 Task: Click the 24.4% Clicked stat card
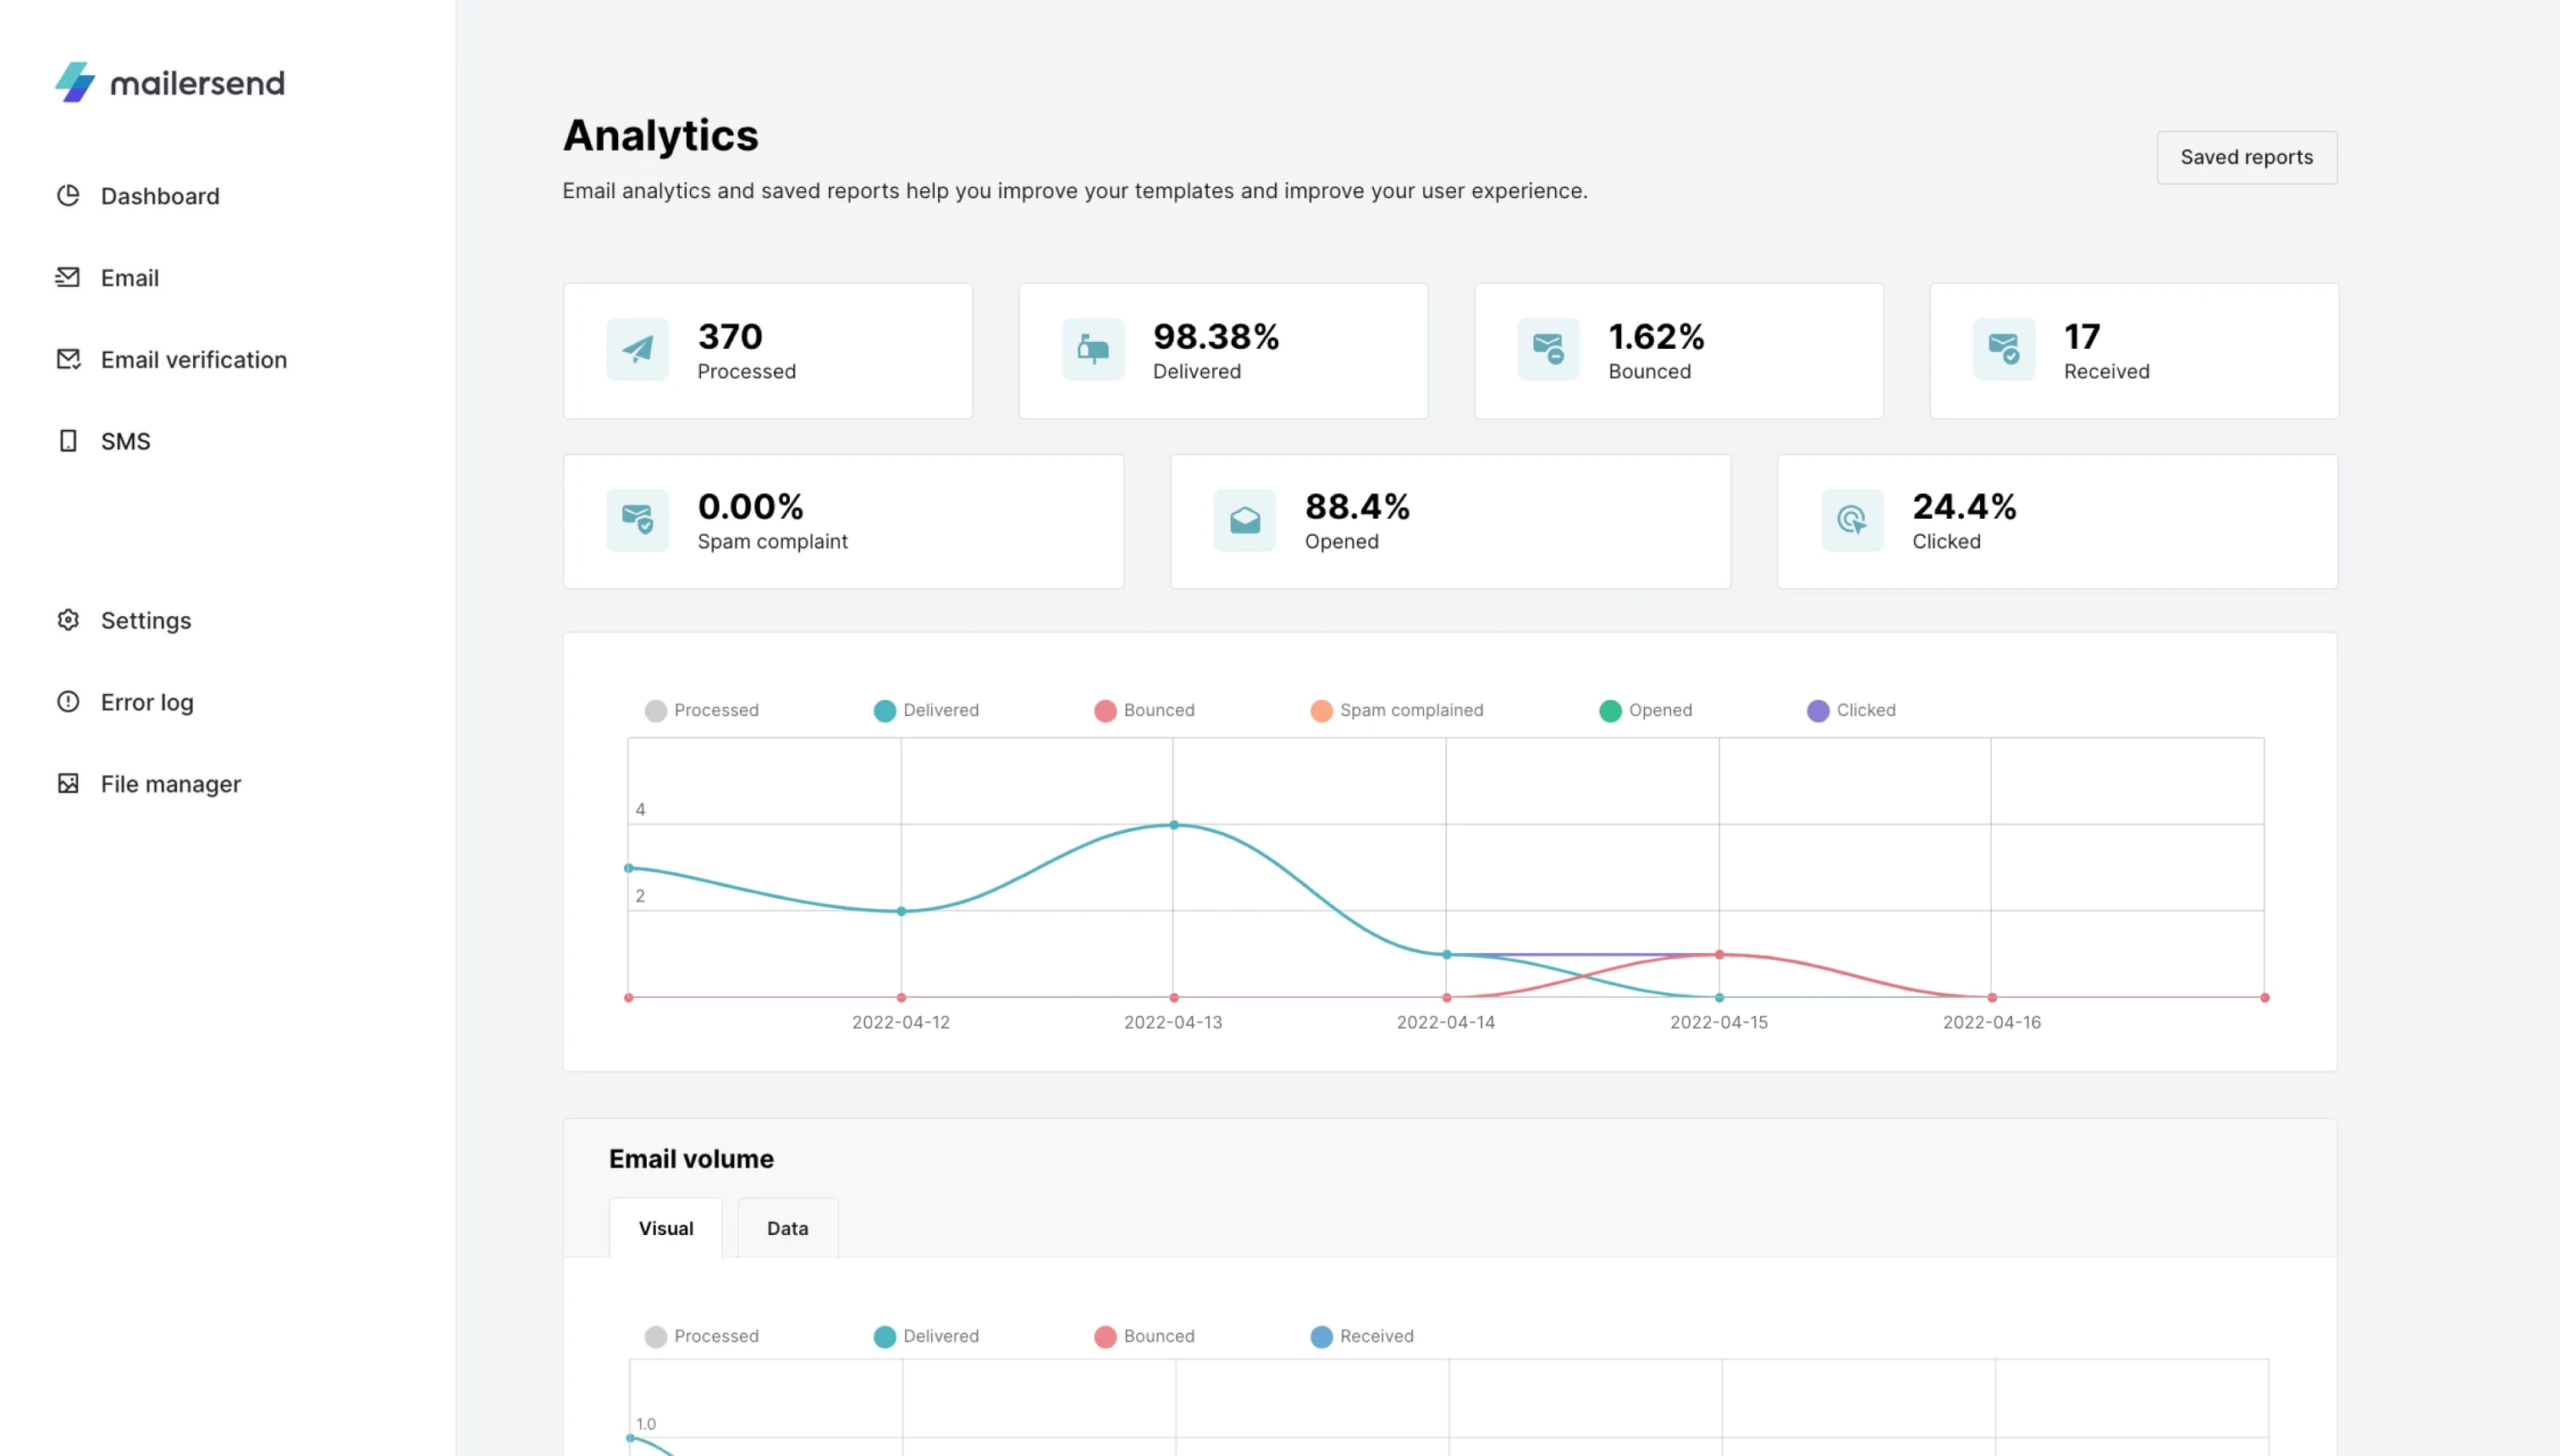[2058, 522]
